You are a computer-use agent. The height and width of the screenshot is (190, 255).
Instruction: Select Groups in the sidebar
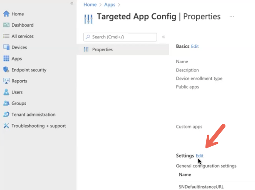[19, 104]
